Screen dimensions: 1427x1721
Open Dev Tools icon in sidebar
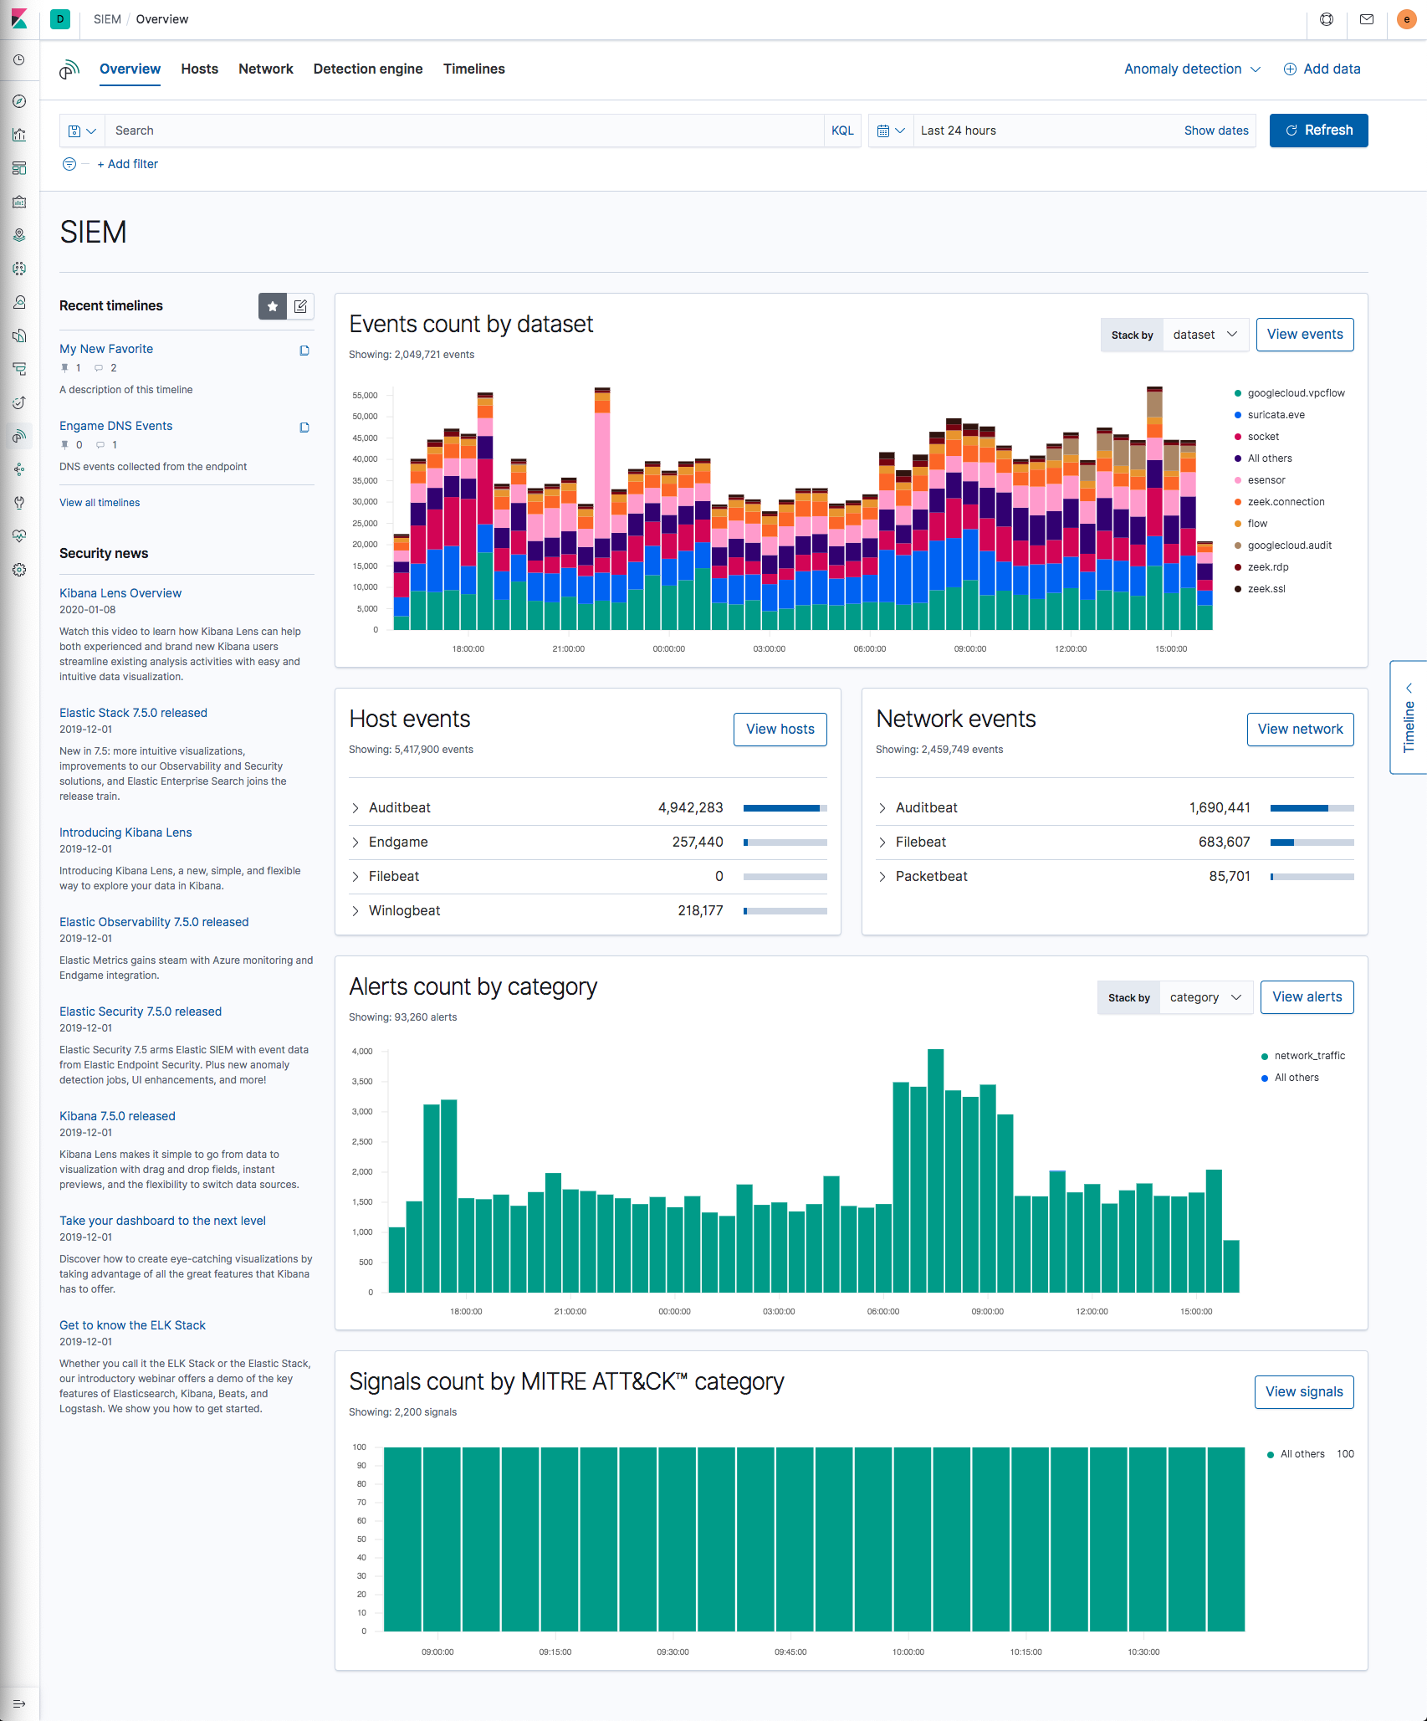19,503
